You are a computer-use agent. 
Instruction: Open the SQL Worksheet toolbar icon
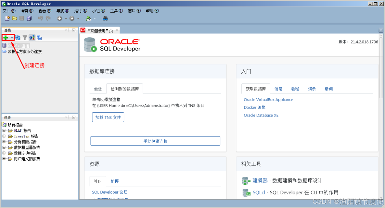89,18
